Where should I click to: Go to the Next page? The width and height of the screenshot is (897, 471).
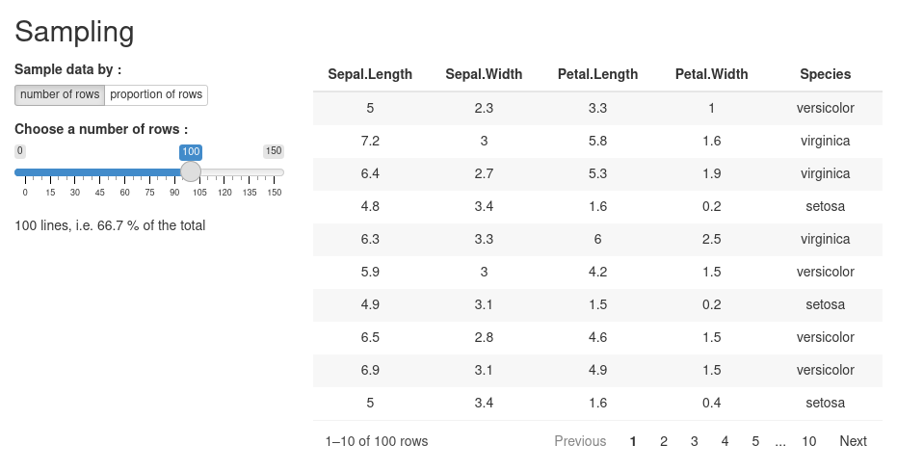click(853, 441)
